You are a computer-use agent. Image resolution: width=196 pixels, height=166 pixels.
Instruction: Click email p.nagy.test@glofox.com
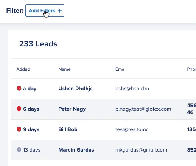click(x=143, y=109)
